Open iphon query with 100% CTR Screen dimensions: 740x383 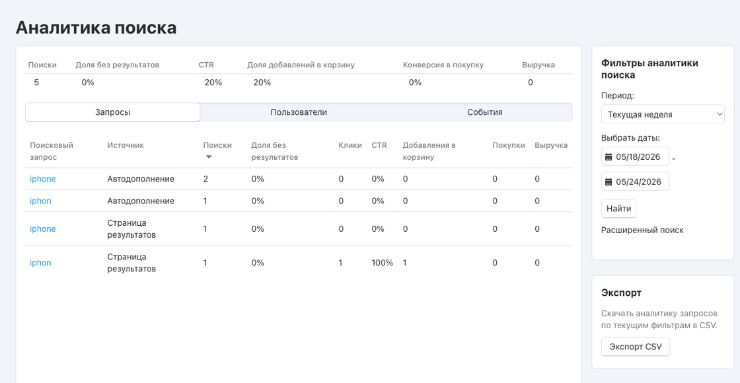click(x=40, y=263)
